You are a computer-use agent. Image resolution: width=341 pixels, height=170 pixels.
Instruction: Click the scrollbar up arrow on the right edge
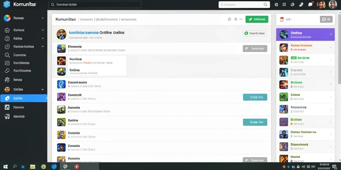click(339, 12)
